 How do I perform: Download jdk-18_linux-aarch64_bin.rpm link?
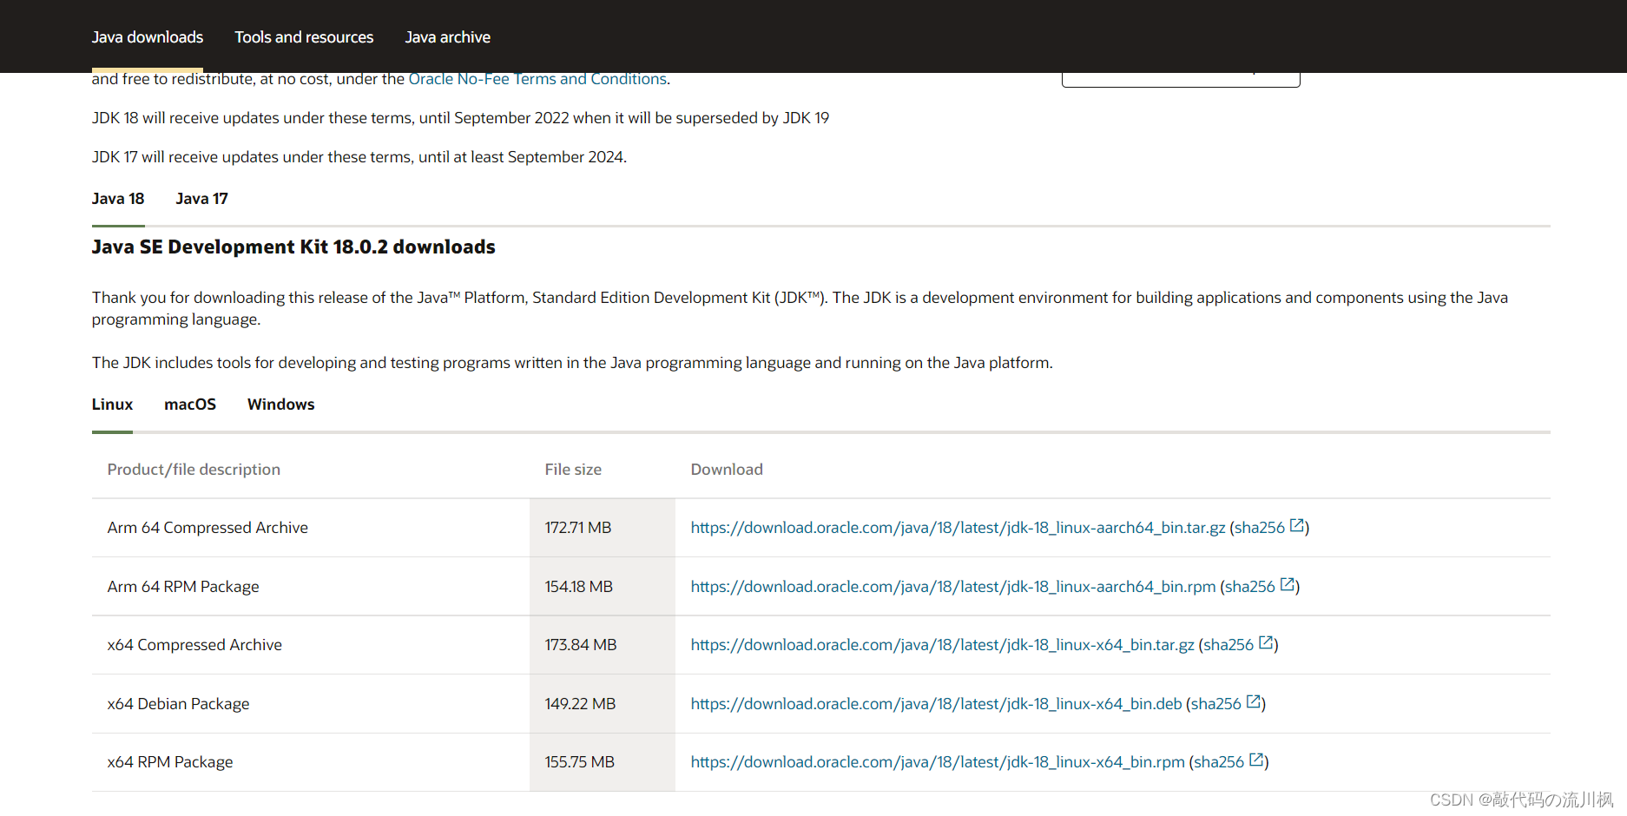(x=953, y=587)
